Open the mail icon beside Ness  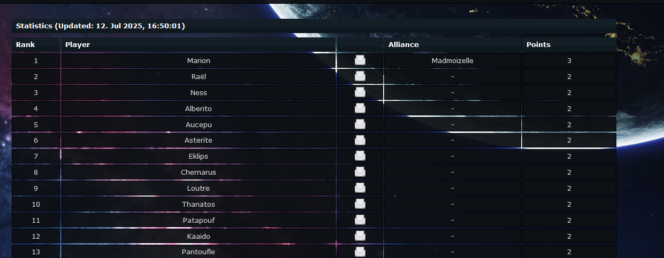(x=360, y=92)
